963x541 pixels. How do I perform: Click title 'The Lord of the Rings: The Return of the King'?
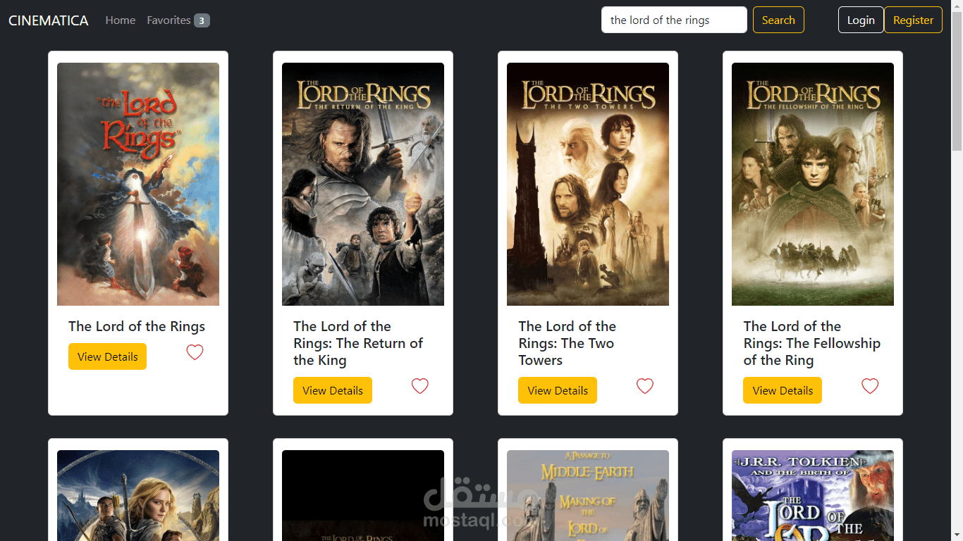[x=358, y=343]
